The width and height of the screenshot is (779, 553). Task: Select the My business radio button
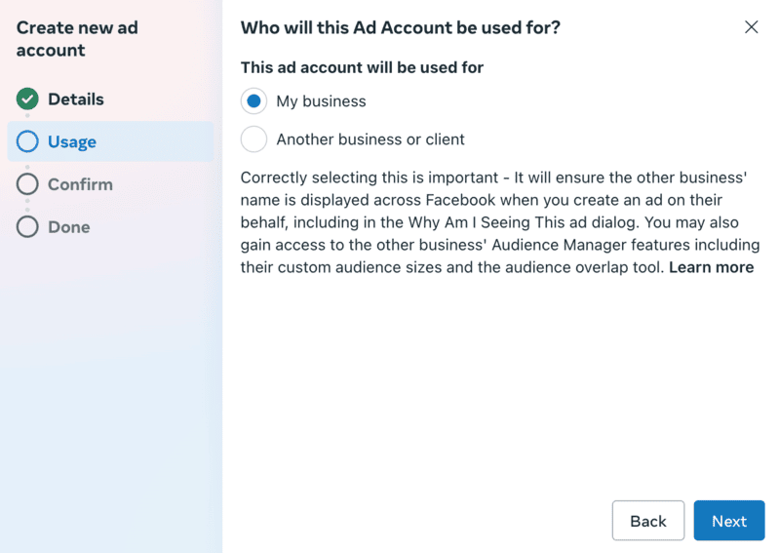253,101
